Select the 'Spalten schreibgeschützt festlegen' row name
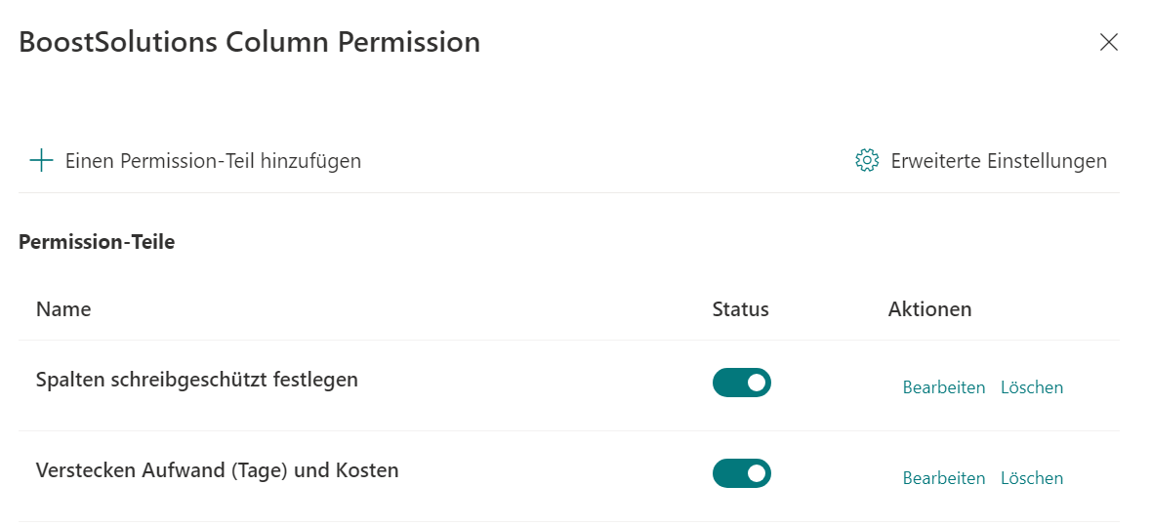 (196, 380)
